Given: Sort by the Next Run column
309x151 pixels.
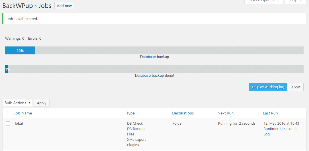Looking at the screenshot, I should tap(225, 113).
